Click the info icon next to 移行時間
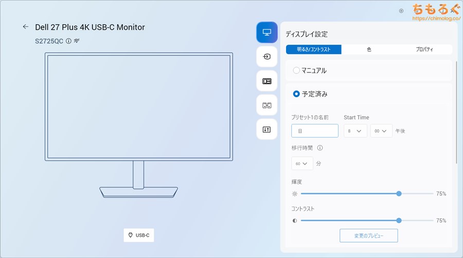This screenshot has height=258, width=463. pyautogui.click(x=320, y=148)
